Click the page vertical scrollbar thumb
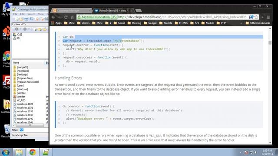 (x=270, y=42)
